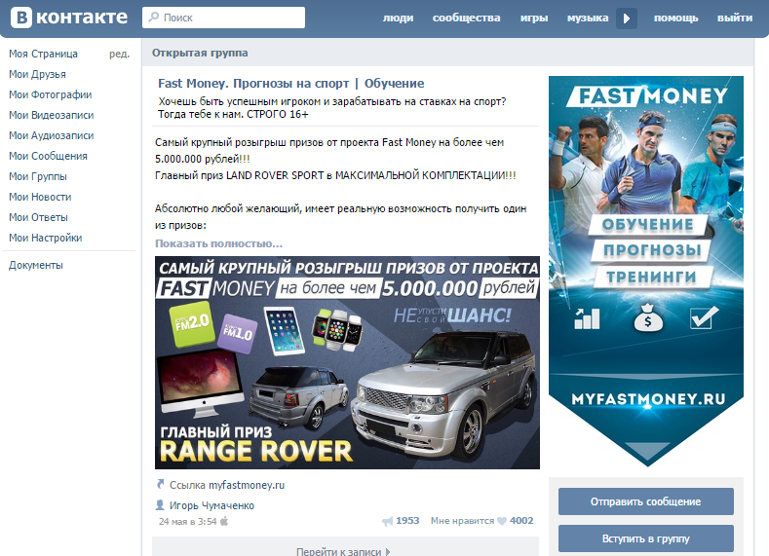
Task: Open the люди menu item
Action: point(399,19)
